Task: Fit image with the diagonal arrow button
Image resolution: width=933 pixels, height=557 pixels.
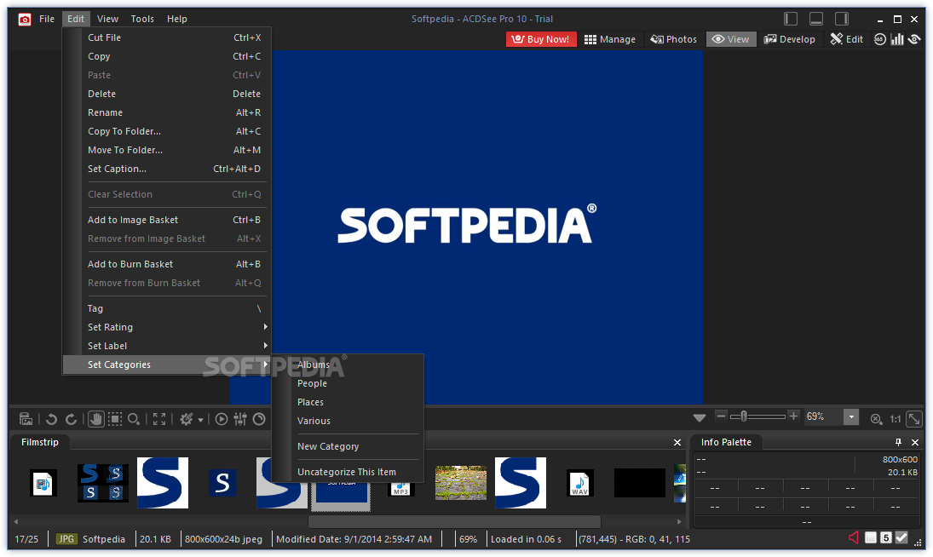Action: tap(914, 418)
